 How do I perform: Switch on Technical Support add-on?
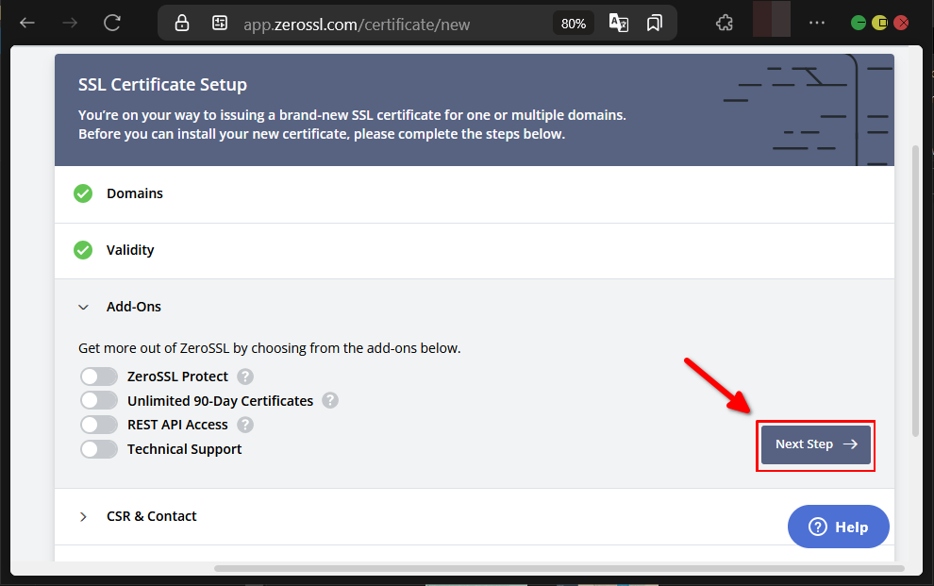click(99, 449)
